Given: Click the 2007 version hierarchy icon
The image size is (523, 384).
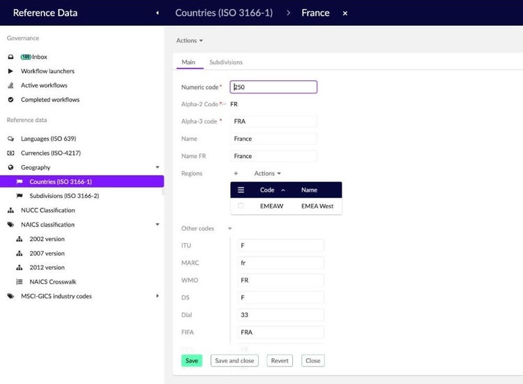Looking at the screenshot, I should [20, 254].
